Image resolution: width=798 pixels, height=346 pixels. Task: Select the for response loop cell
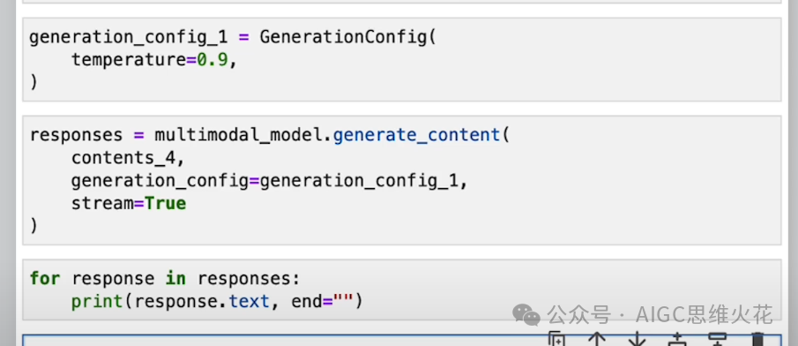point(401,290)
